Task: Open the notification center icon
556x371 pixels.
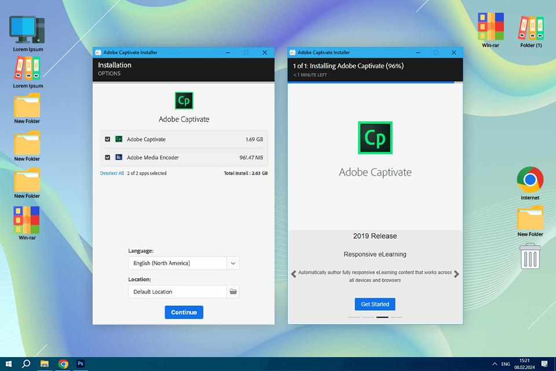Action: [x=544, y=364]
